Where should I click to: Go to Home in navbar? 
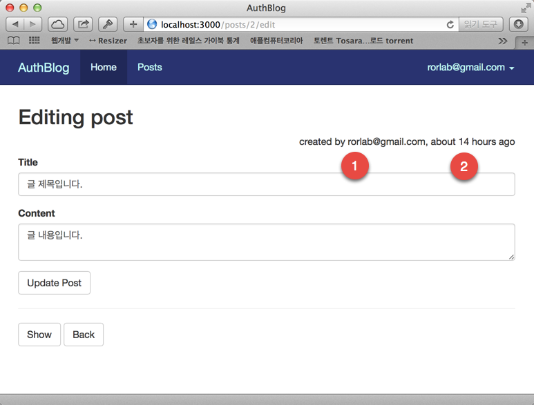coord(104,68)
